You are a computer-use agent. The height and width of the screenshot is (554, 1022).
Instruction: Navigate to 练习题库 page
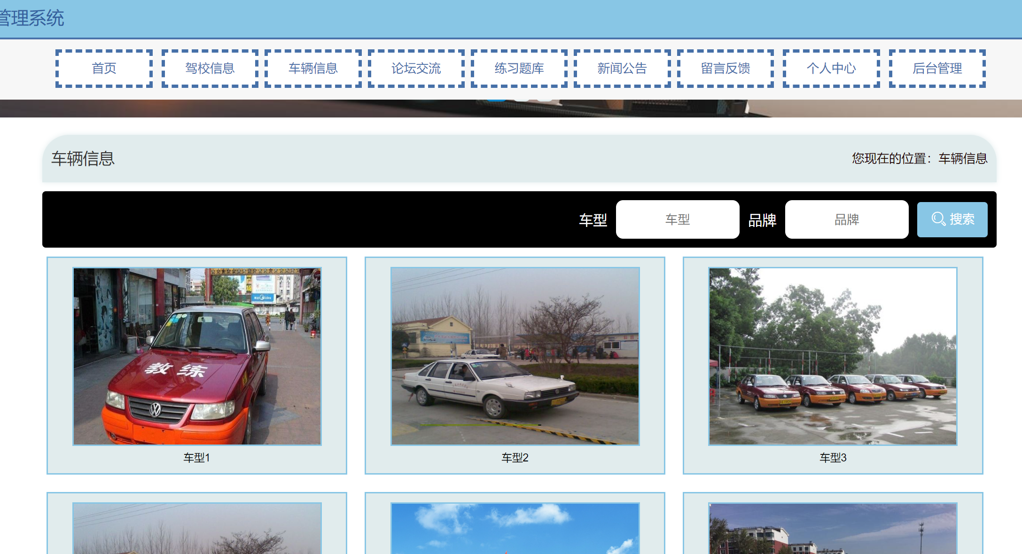pyautogui.click(x=519, y=69)
